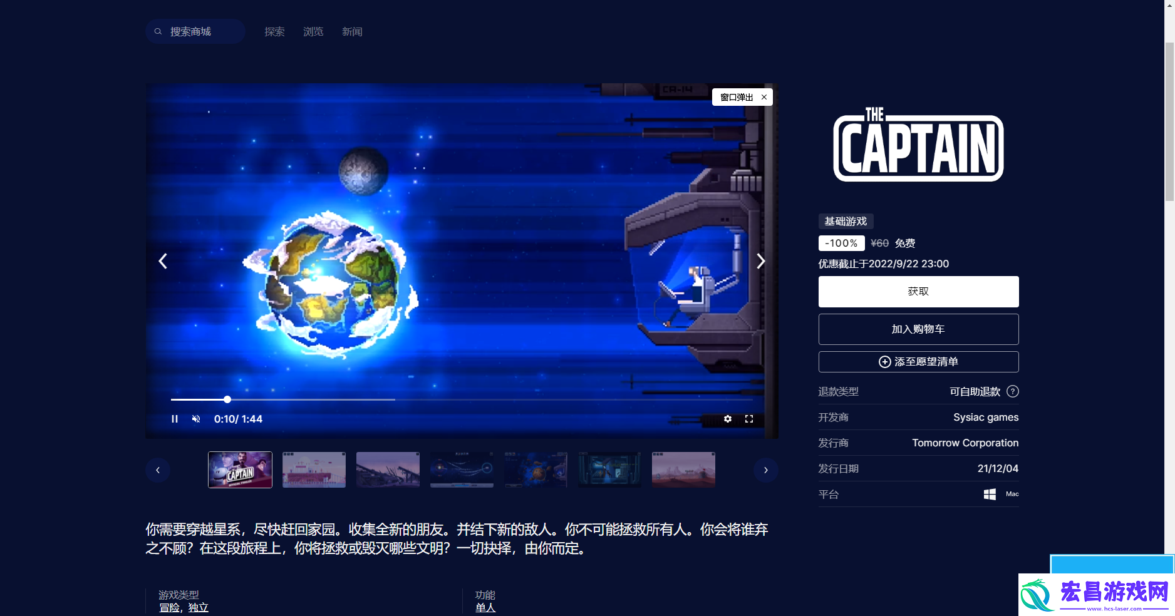
Task: Select the seventh screenshot thumbnail
Action: click(x=683, y=470)
